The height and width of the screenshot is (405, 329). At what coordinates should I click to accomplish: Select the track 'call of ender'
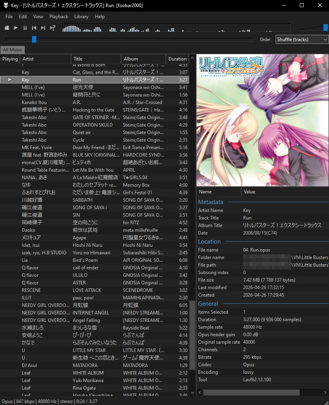[x=95, y=268]
